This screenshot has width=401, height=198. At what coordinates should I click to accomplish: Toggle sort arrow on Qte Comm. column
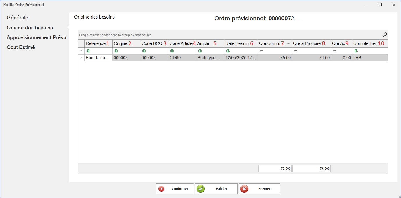tap(288, 43)
